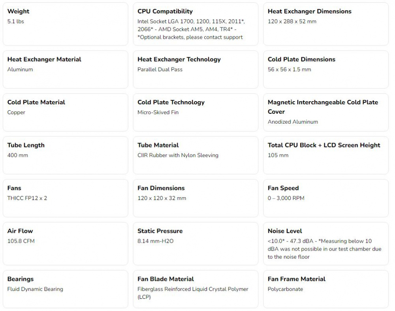Image resolution: width=395 pixels, height=311 pixels.
Task: Click the Weight specification card
Action: 66,24
